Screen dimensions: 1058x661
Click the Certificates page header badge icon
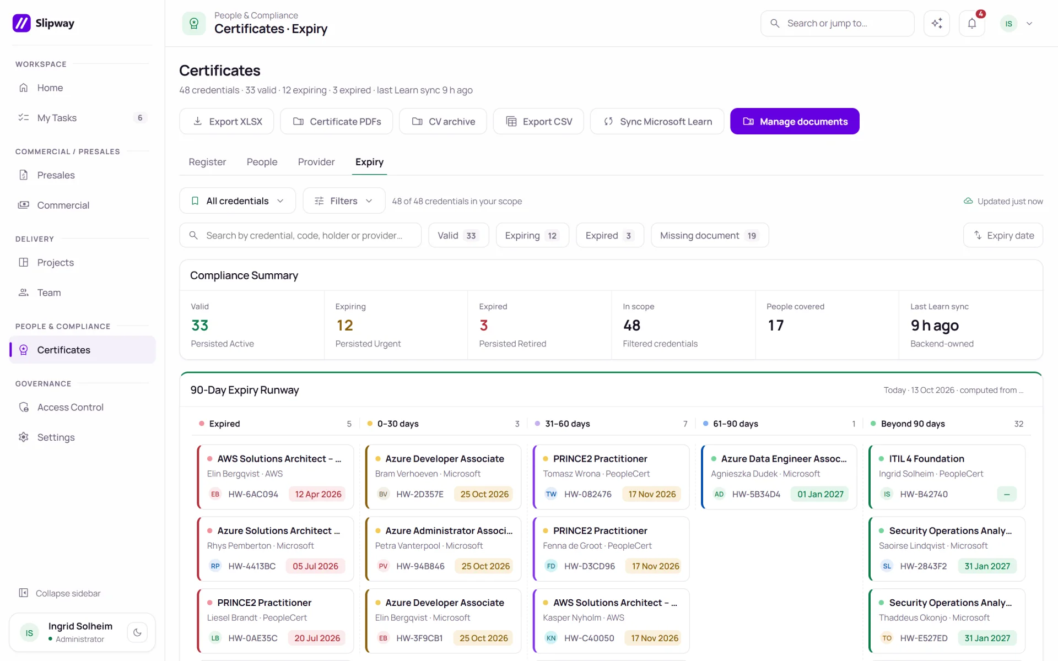(x=194, y=23)
